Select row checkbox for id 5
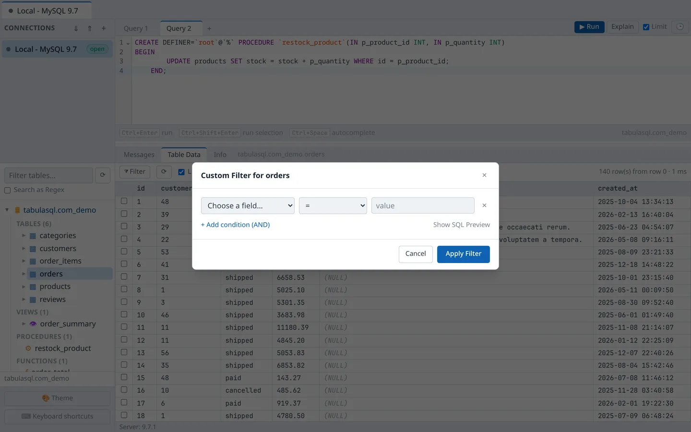 pos(124,252)
